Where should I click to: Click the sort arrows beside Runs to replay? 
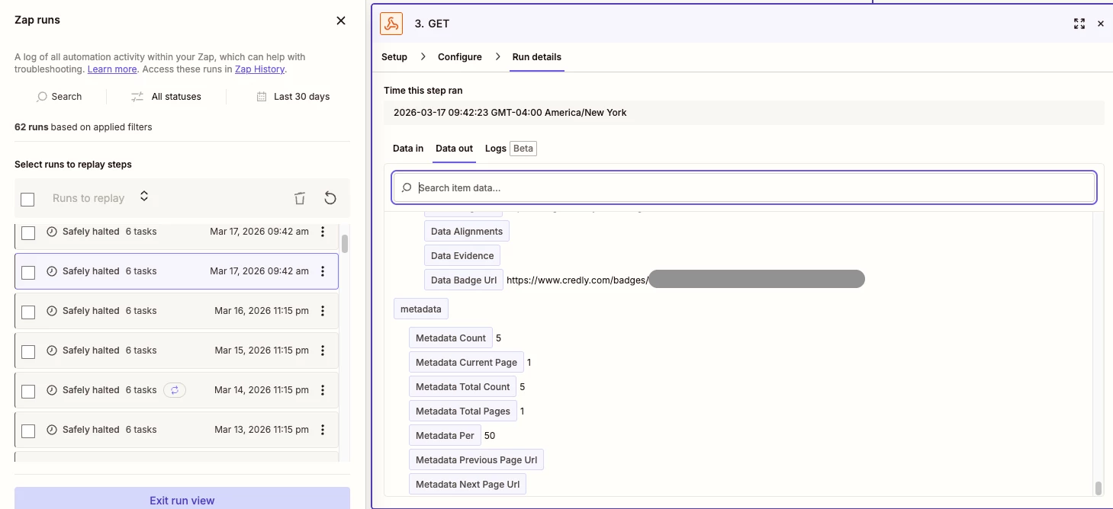[144, 197]
